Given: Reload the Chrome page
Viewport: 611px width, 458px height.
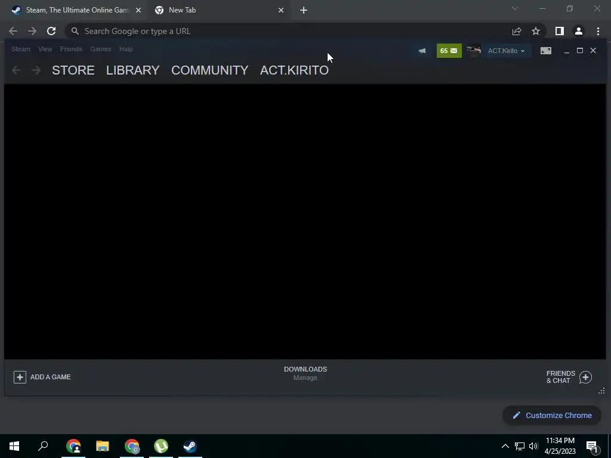Looking at the screenshot, I should [51, 31].
